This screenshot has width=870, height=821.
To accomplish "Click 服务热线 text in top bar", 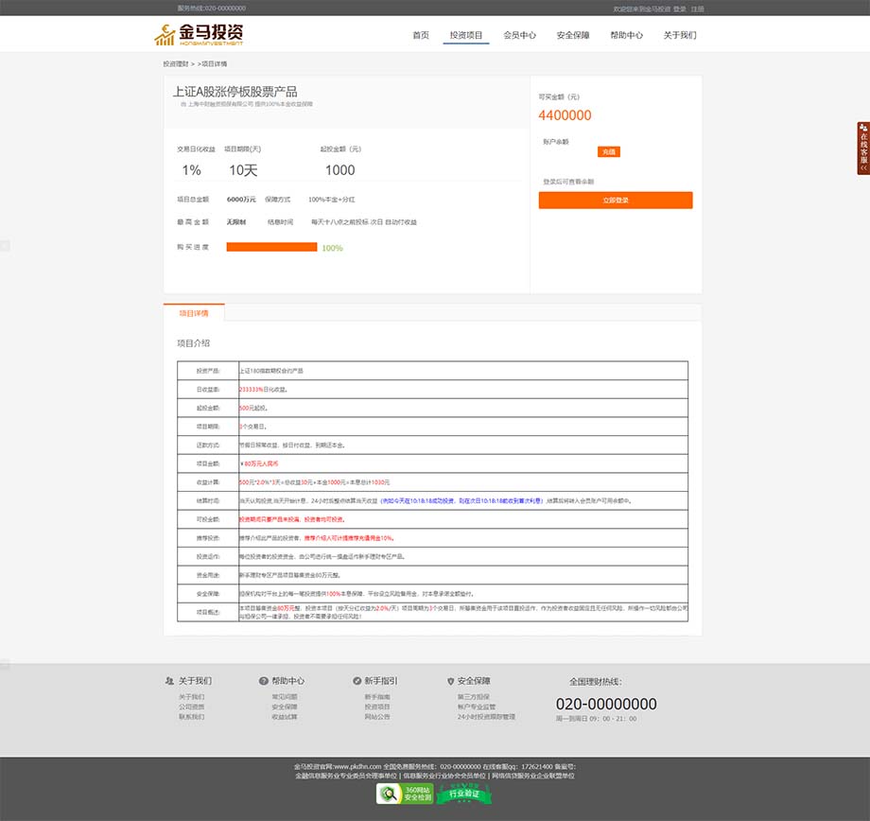I will (212, 9).
